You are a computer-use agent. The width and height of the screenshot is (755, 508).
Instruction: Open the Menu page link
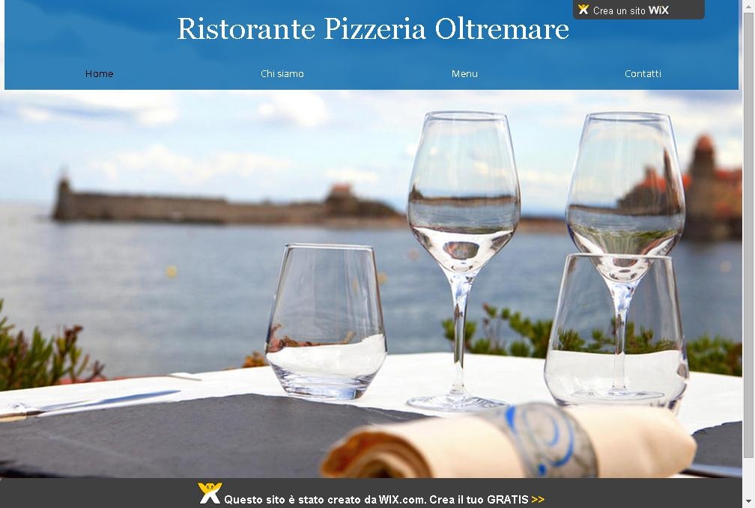464,73
